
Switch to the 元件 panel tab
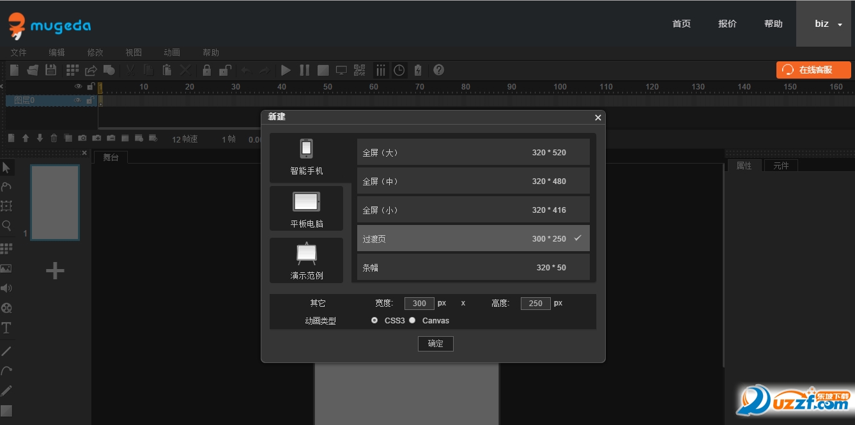(x=781, y=166)
